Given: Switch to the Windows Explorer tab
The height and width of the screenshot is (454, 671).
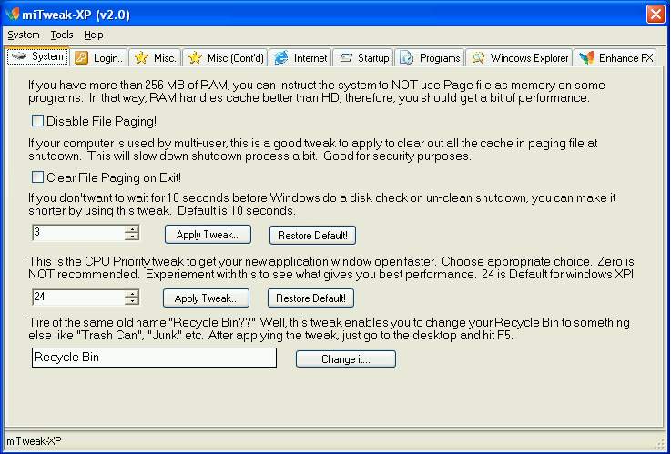Looking at the screenshot, I should coord(519,57).
